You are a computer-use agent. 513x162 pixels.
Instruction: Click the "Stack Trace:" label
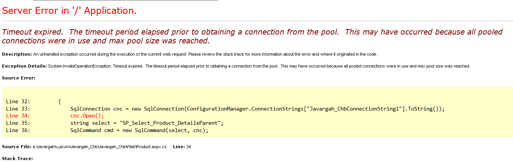17,158
